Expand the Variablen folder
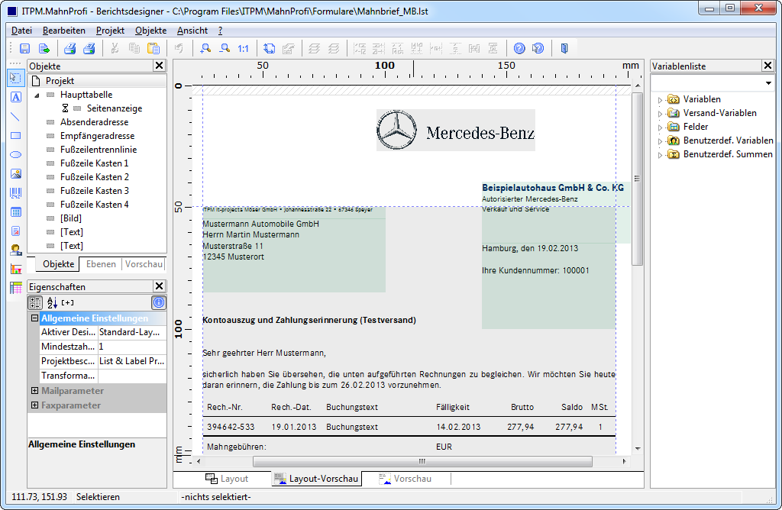The image size is (782, 510). point(660,100)
